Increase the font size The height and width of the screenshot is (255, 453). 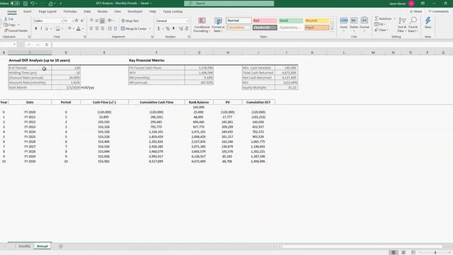pos(76,21)
